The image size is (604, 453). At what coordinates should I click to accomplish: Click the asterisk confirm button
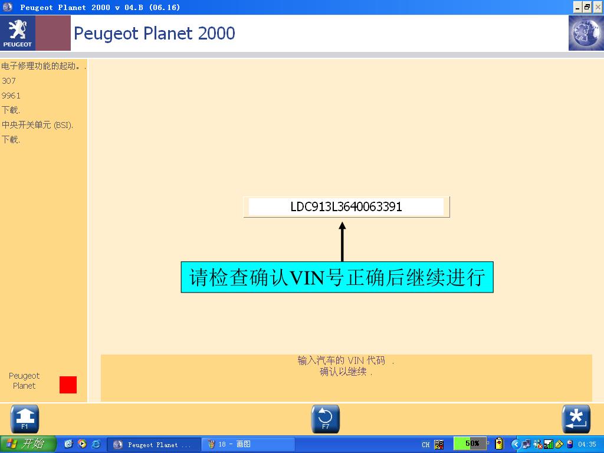[x=576, y=419]
